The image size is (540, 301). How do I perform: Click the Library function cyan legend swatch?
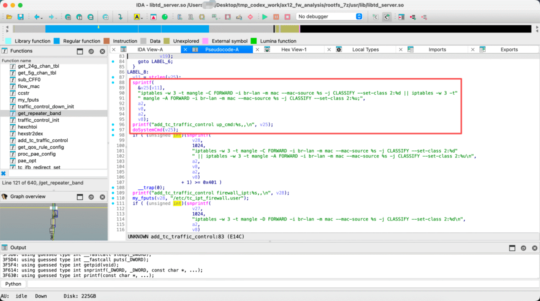8,41
